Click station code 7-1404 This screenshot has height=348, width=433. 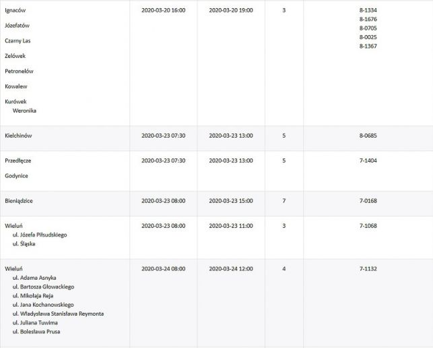[x=368, y=161]
